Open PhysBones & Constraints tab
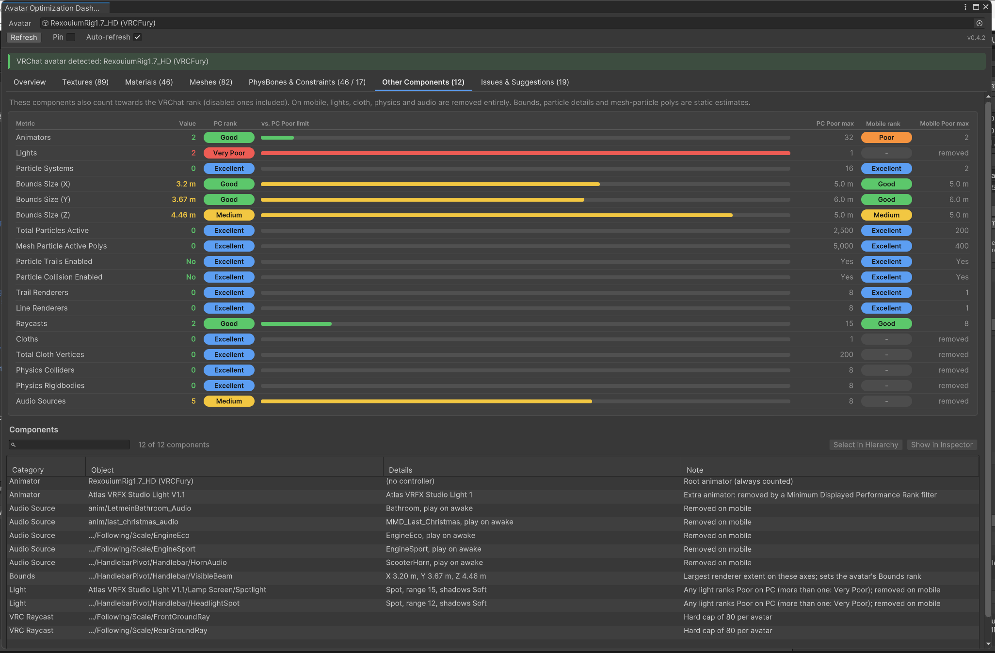 tap(307, 82)
